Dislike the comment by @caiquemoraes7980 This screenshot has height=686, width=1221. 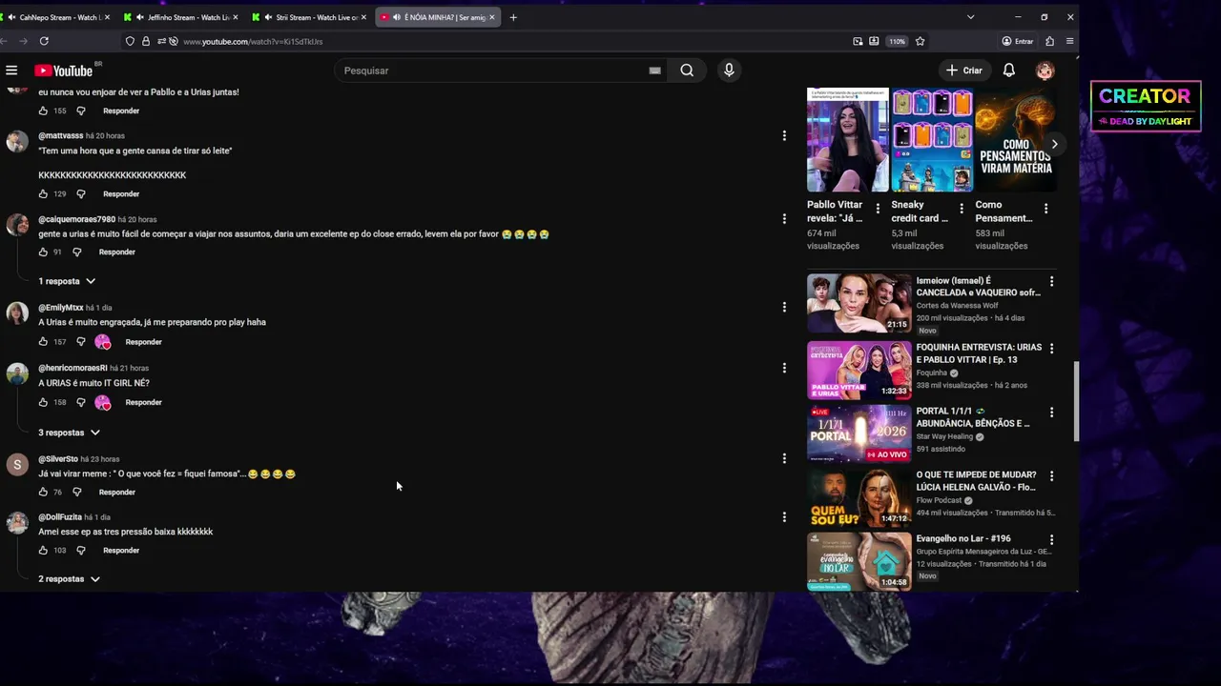tap(77, 252)
